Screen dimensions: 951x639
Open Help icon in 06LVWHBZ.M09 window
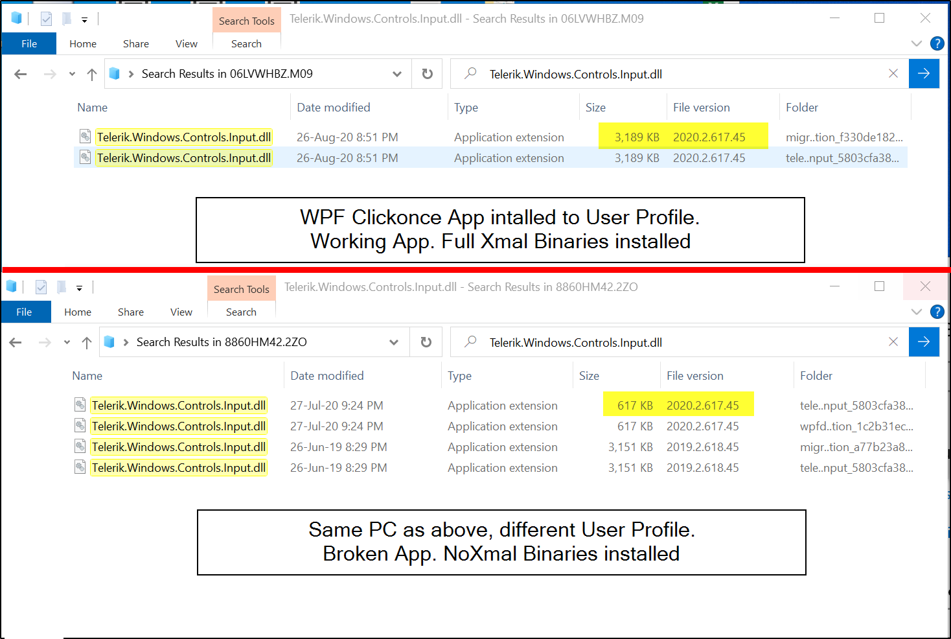(937, 43)
